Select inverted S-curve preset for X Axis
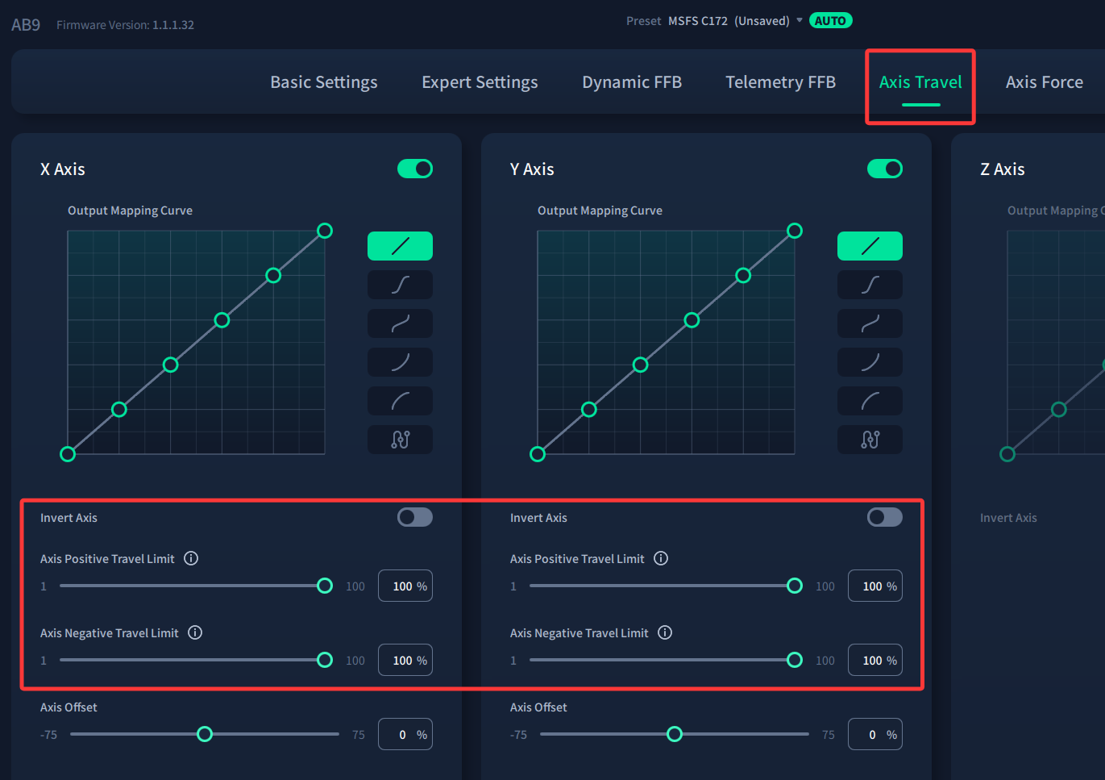The image size is (1105, 780). pyautogui.click(x=400, y=323)
